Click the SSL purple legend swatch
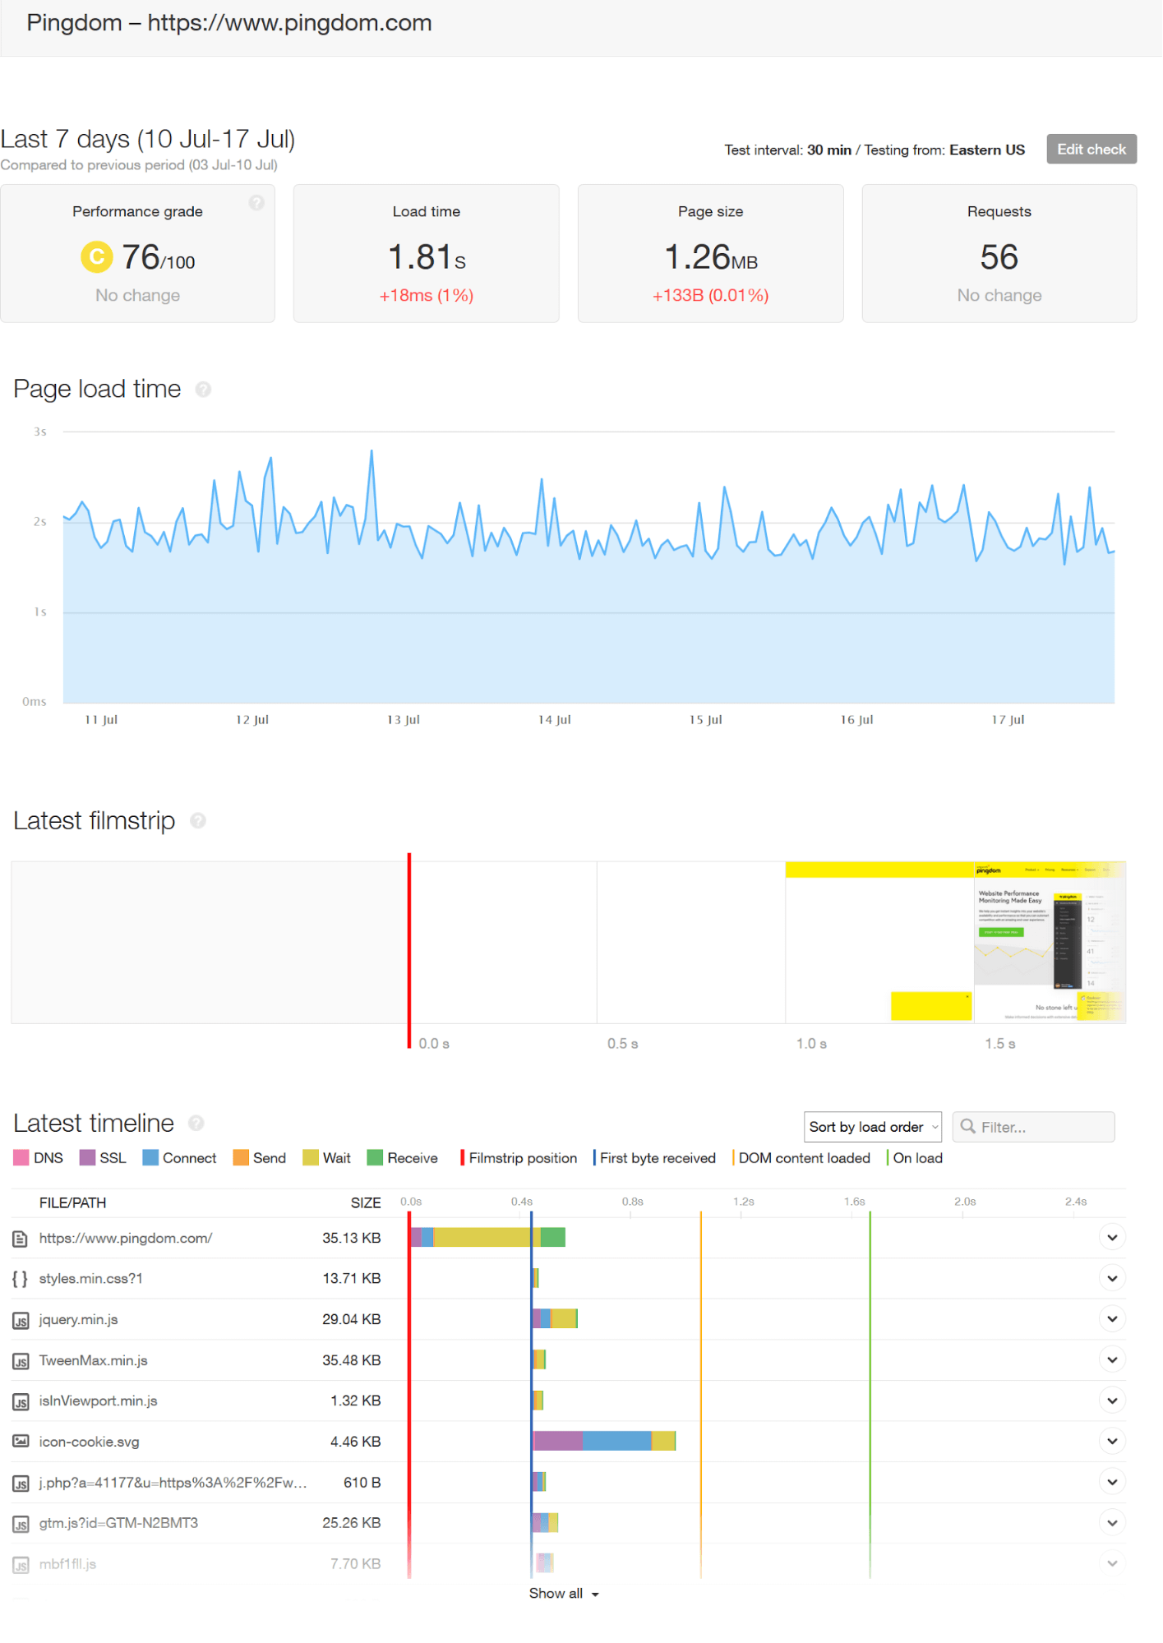Screen dimensions: 1163x1643 (87, 1159)
